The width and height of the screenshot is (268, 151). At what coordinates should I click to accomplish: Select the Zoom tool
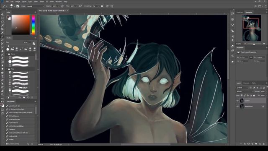point(3,94)
